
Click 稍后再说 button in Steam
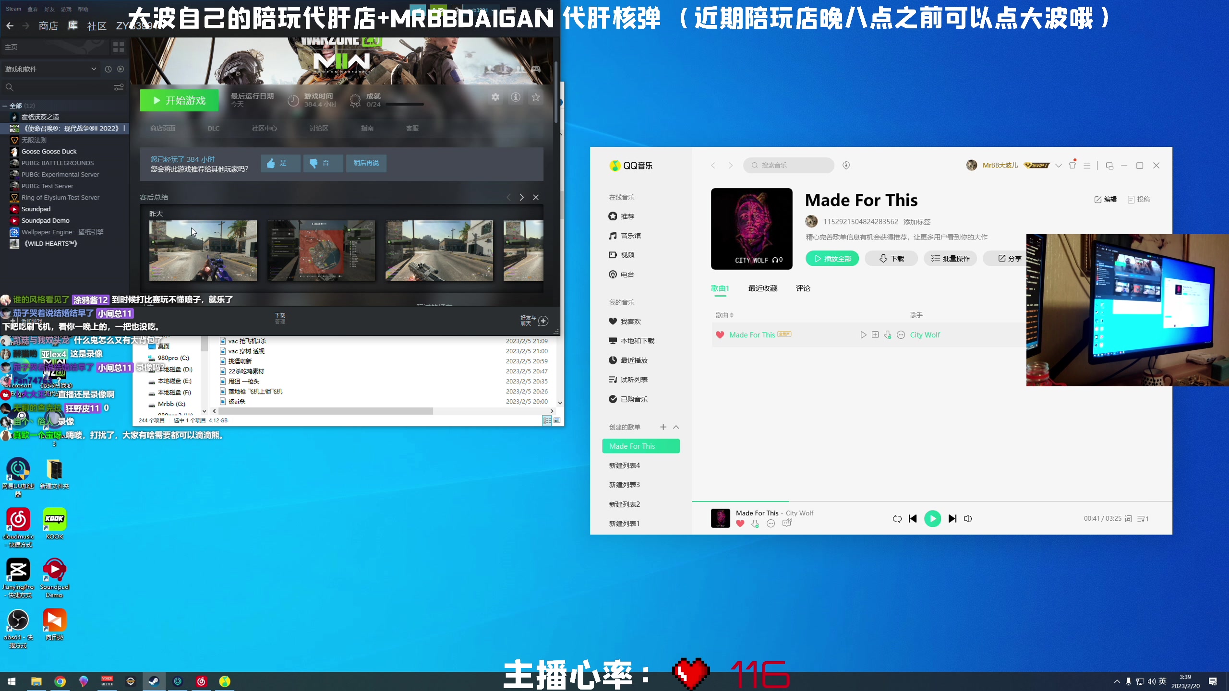(x=366, y=163)
